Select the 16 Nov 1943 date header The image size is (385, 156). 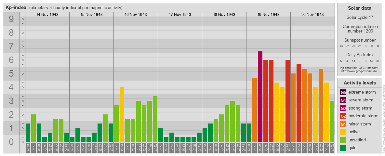[x=136, y=15]
